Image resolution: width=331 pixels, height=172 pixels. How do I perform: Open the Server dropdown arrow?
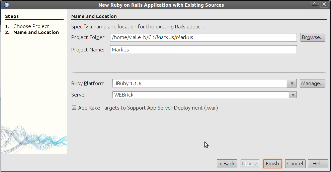point(293,95)
